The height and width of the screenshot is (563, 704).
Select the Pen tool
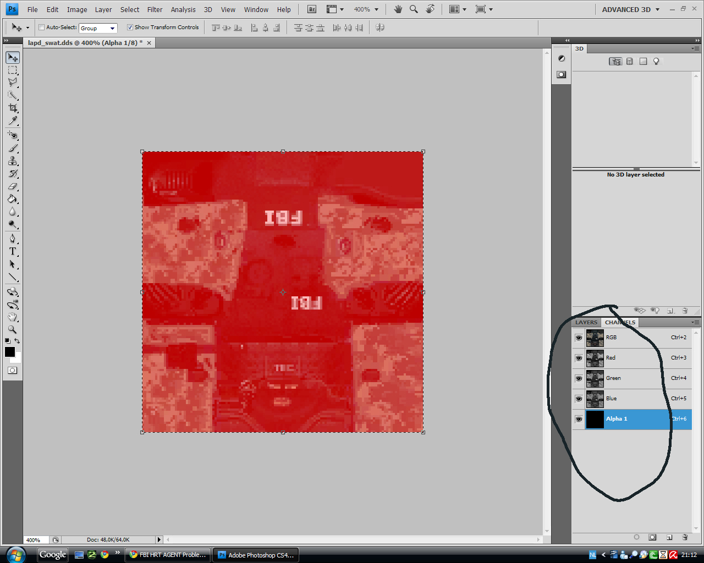pos(13,239)
